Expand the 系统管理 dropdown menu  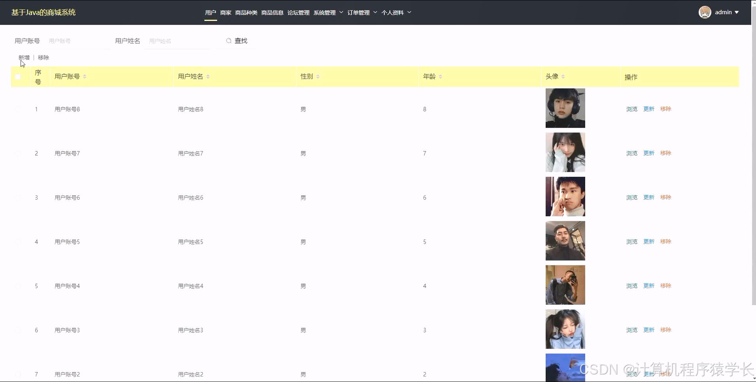tap(328, 13)
